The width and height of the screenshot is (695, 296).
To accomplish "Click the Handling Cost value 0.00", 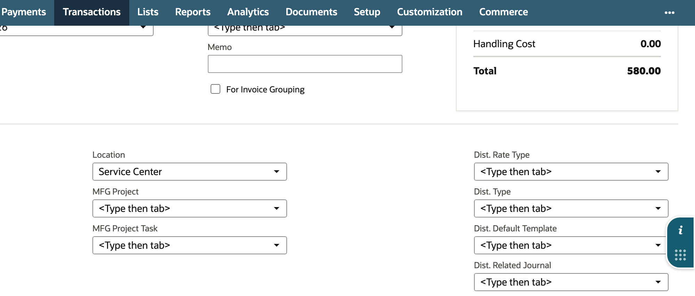I will (651, 44).
